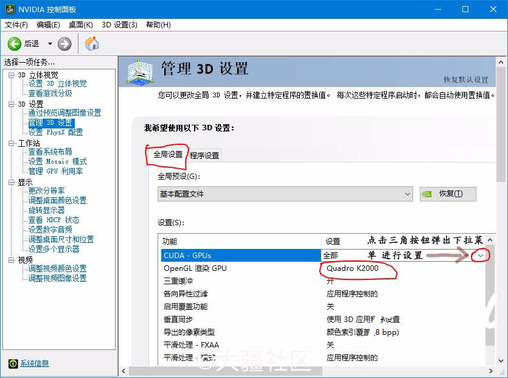
Task: Click the main panel scroll-up arrow
Action: 501,62
